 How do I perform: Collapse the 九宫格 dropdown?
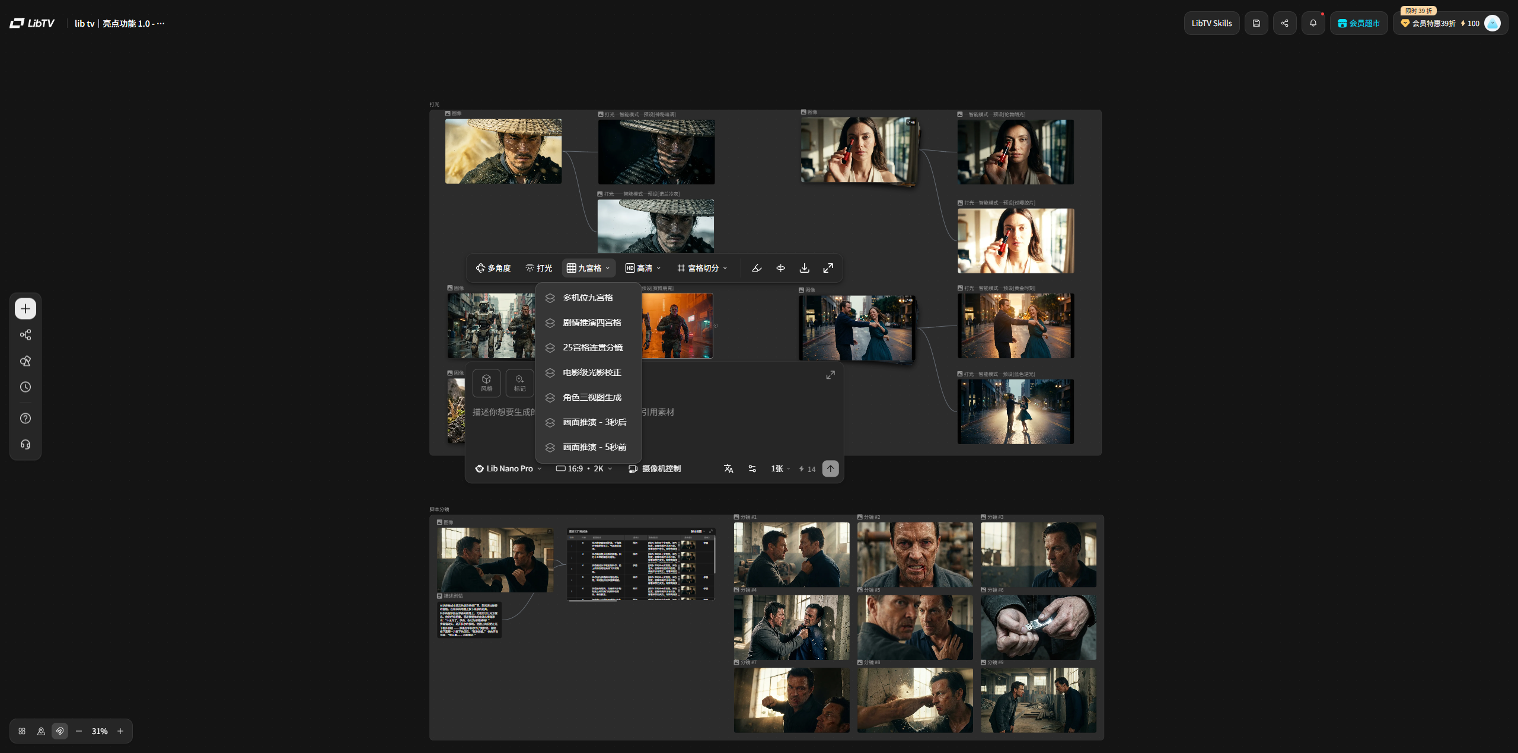coord(588,268)
